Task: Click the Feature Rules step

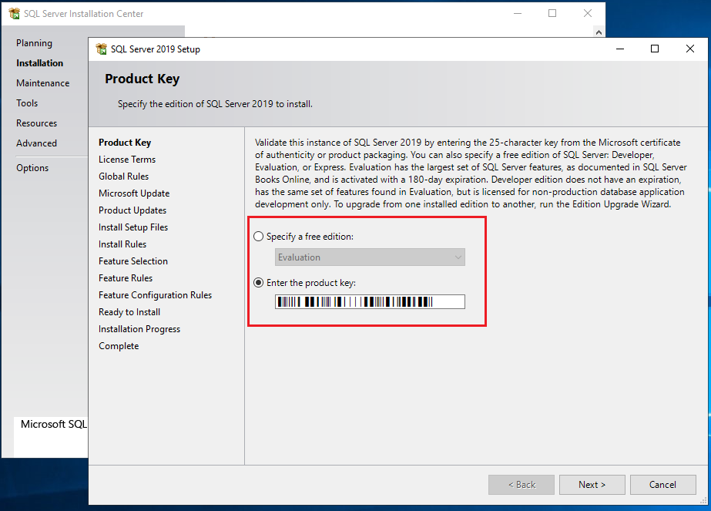Action: (126, 278)
